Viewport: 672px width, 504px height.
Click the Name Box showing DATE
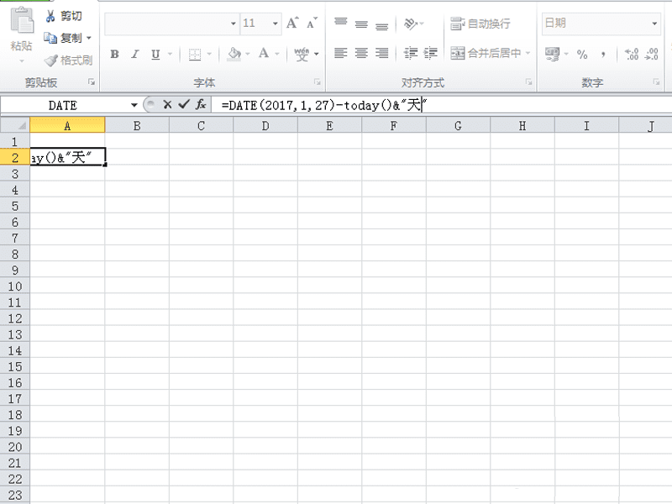62,105
